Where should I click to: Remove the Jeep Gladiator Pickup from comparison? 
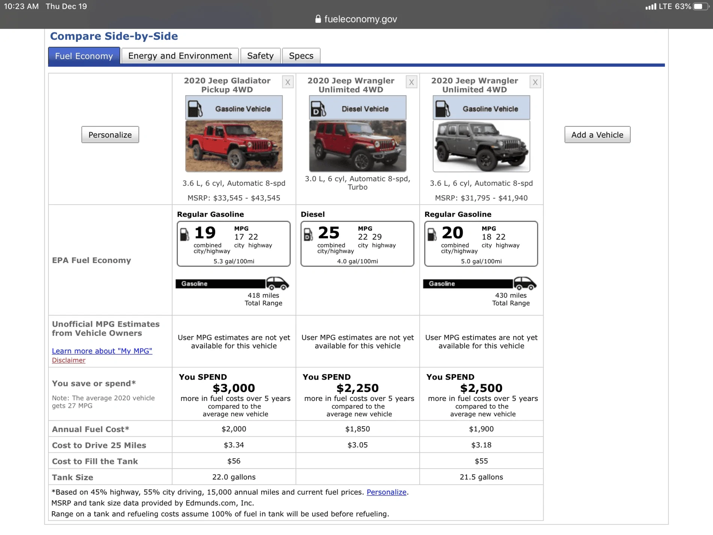coord(288,82)
